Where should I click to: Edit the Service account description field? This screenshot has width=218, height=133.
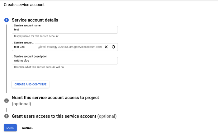coord(65,61)
